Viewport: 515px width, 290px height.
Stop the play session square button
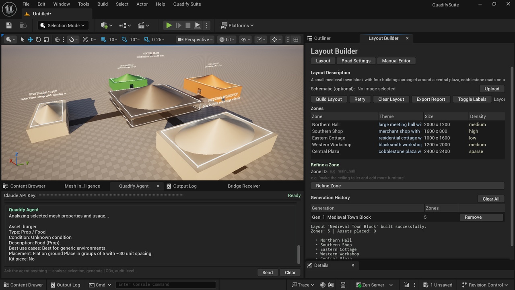188,25
